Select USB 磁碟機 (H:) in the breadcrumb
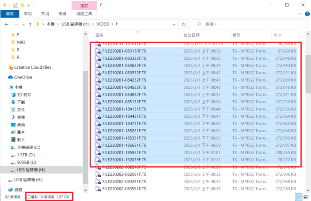Screen dimensions: 311x201 [75, 24]
